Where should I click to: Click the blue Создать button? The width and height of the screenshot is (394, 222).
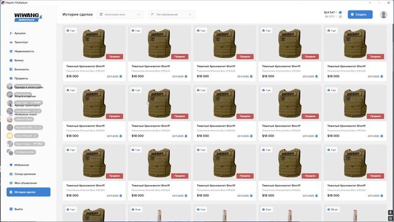pyautogui.click(x=360, y=14)
